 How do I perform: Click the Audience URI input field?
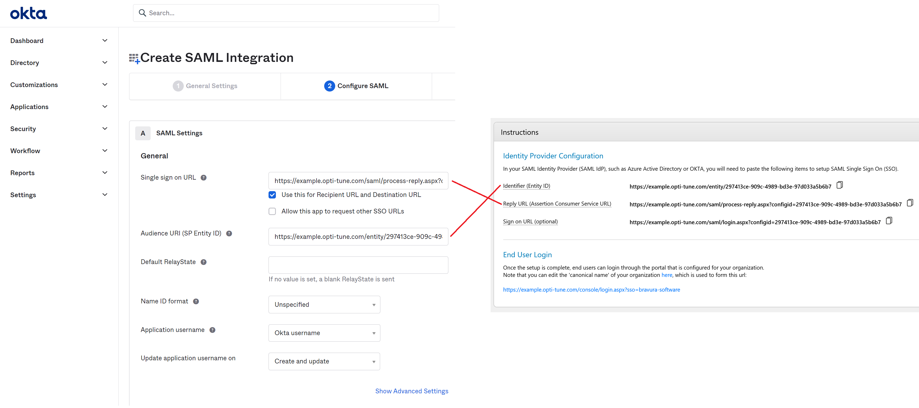click(358, 237)
